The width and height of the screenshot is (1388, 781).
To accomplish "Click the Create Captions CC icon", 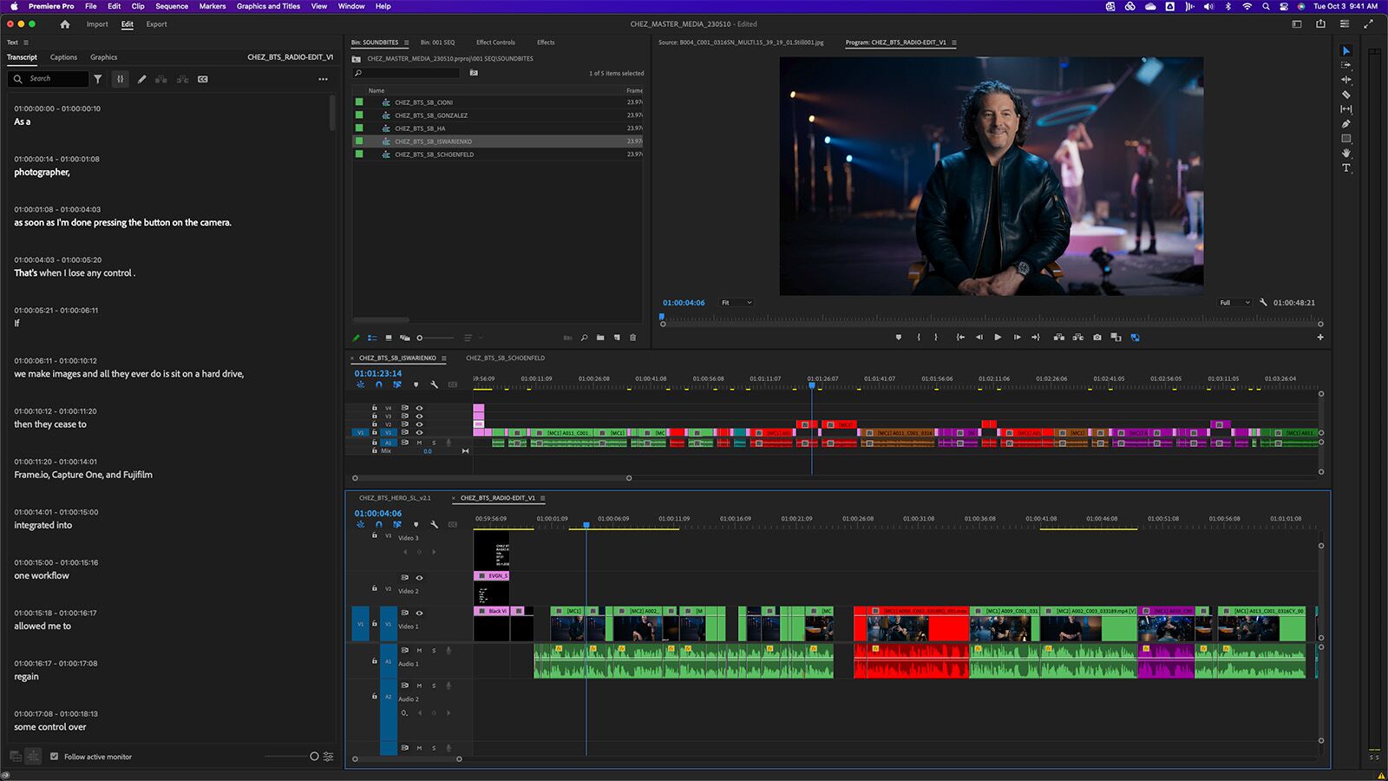I will tap(203, 79).
